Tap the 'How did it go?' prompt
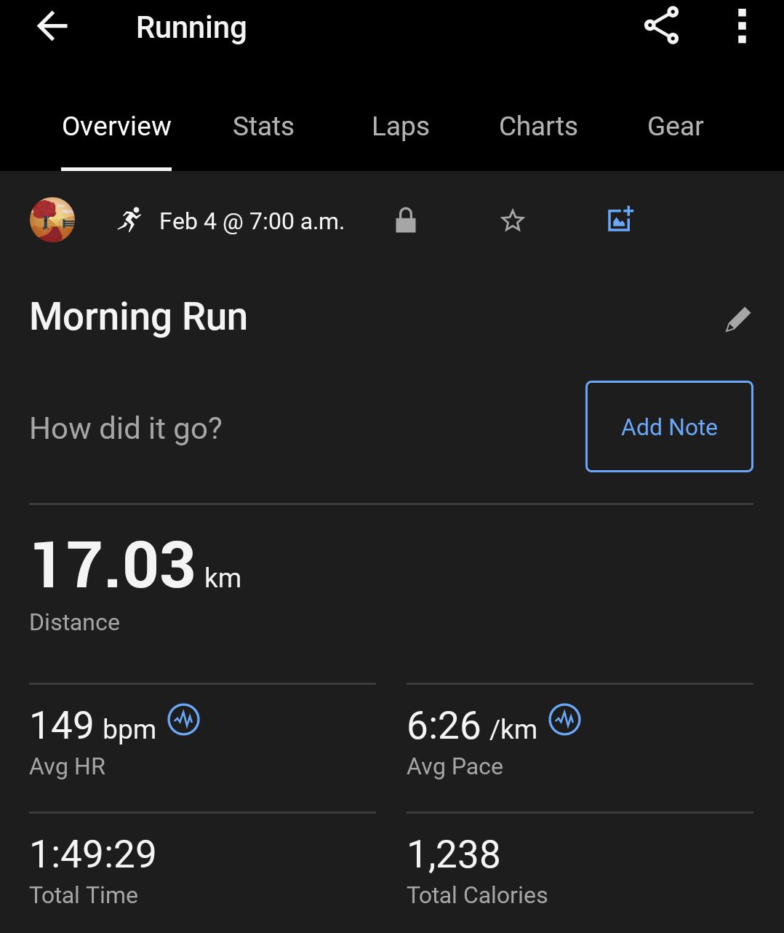784x933 pixels. 126,429
